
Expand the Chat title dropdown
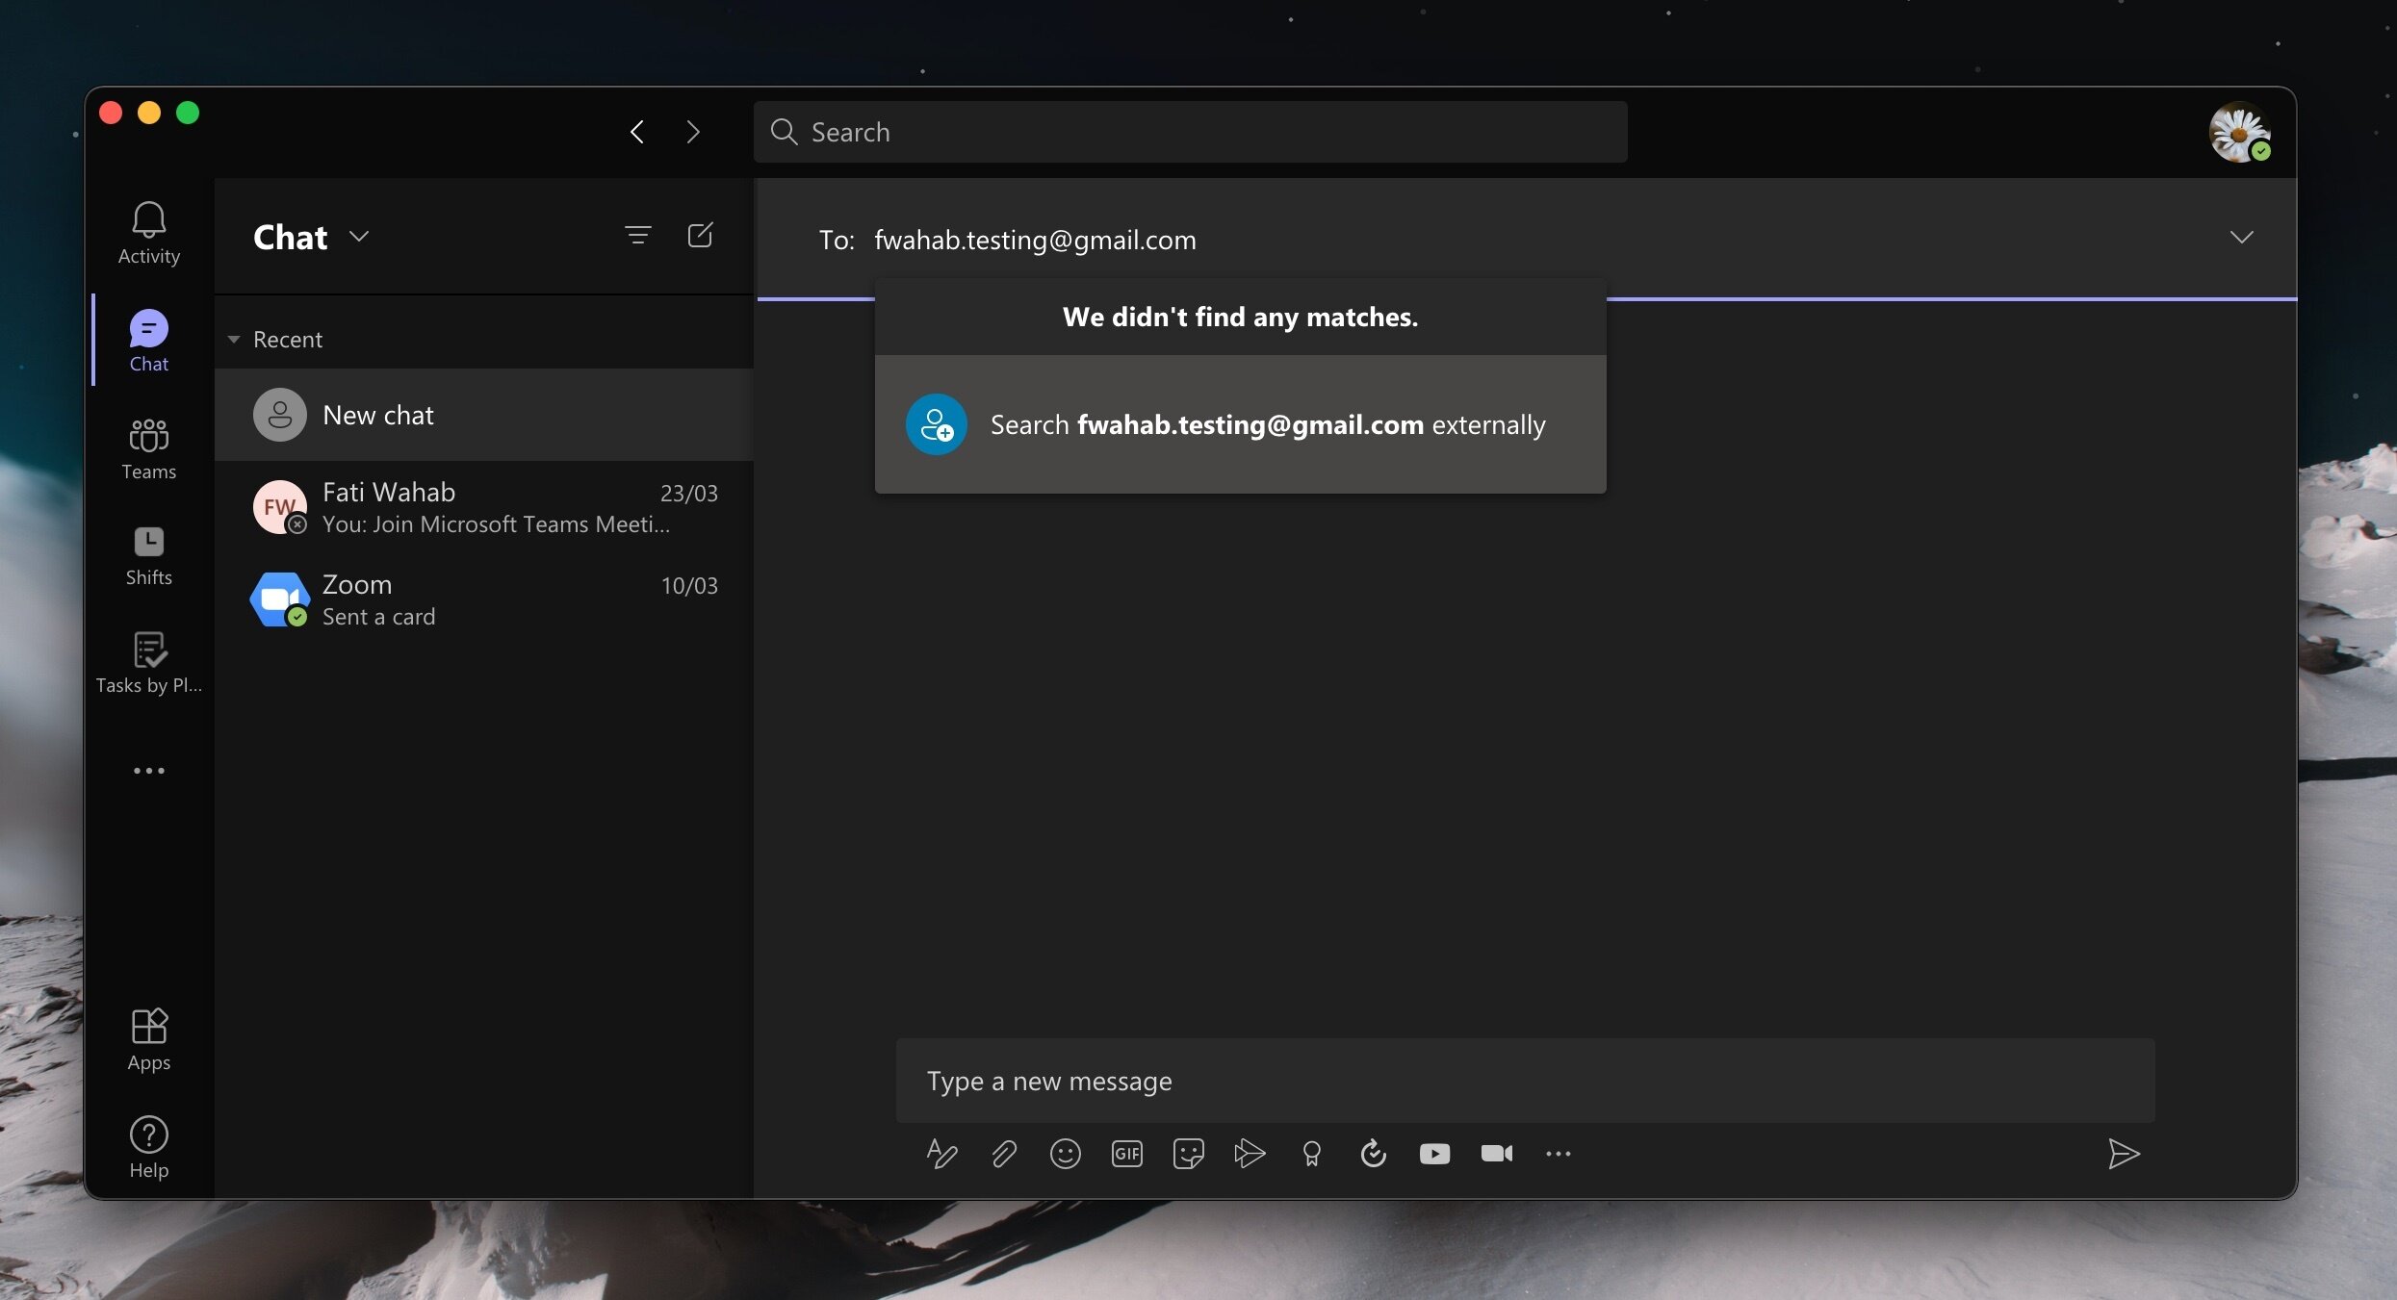(x=359, y=237)
